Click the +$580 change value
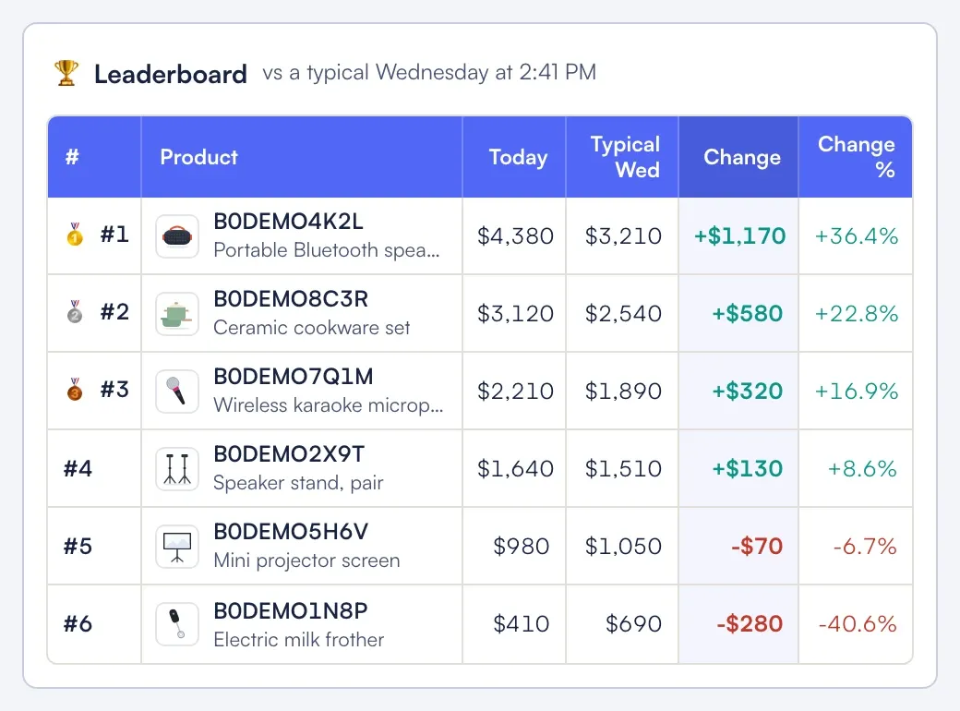 748,314
